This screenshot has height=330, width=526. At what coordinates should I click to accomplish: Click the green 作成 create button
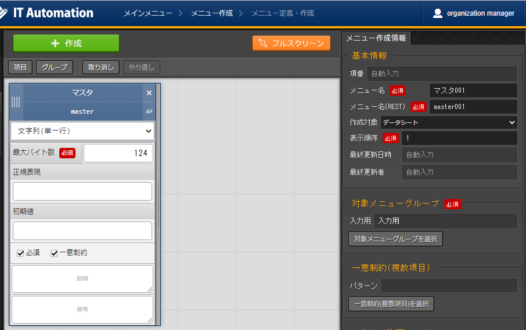tap(66, 43)
